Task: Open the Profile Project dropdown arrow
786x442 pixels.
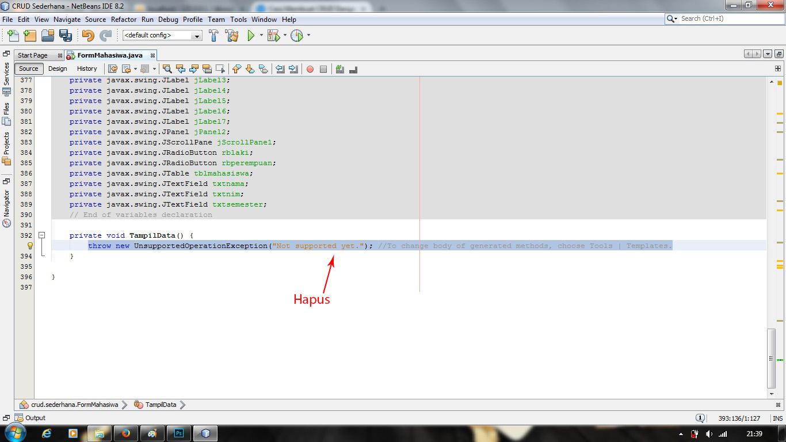Action: pyautogui.click(x=308, y=36)
